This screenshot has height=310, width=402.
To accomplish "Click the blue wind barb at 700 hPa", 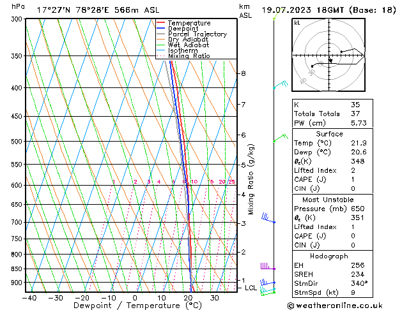I will tap(268, 218).
